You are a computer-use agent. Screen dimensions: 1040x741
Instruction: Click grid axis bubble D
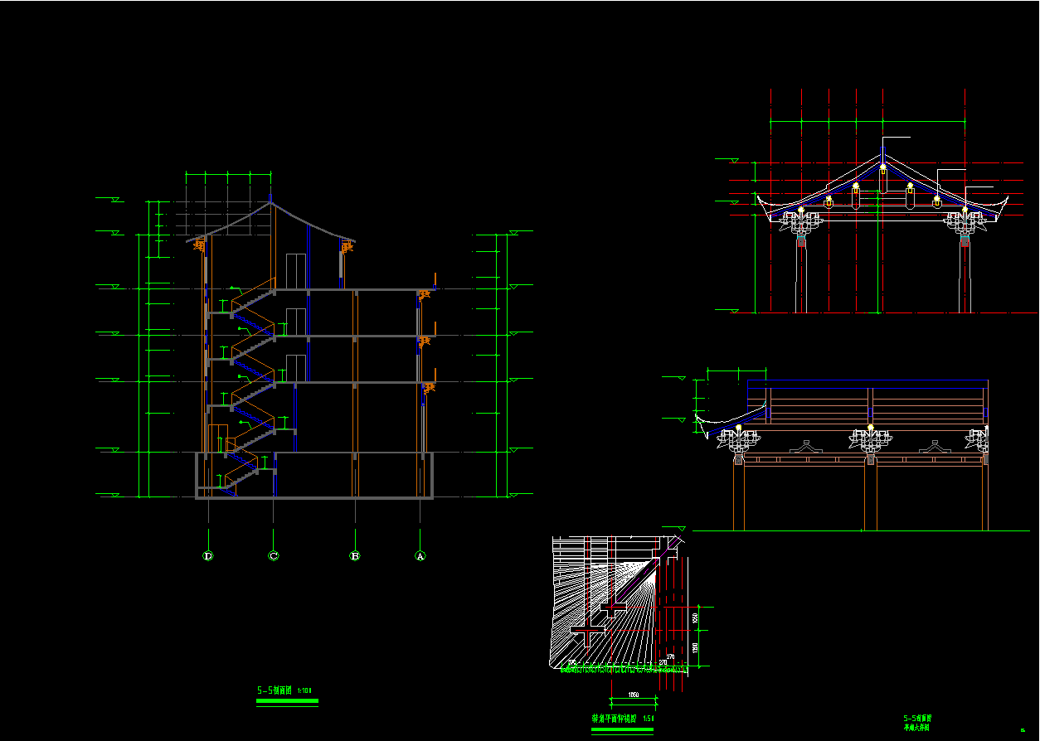(x=208, y=556)
